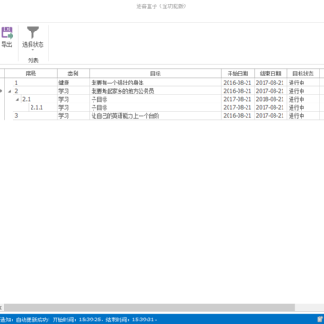Sort by the 结束日期 column header
Screen dimensions: 324x324
coord(271,74)
